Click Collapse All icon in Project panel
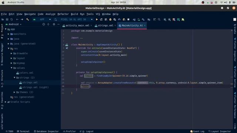The image size is (237, 133). pos(48,24)
